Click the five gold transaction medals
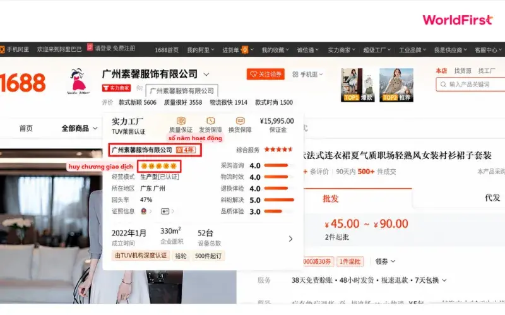Image resolution: width=505 pixels, height=315 pixels. (159, 166)
